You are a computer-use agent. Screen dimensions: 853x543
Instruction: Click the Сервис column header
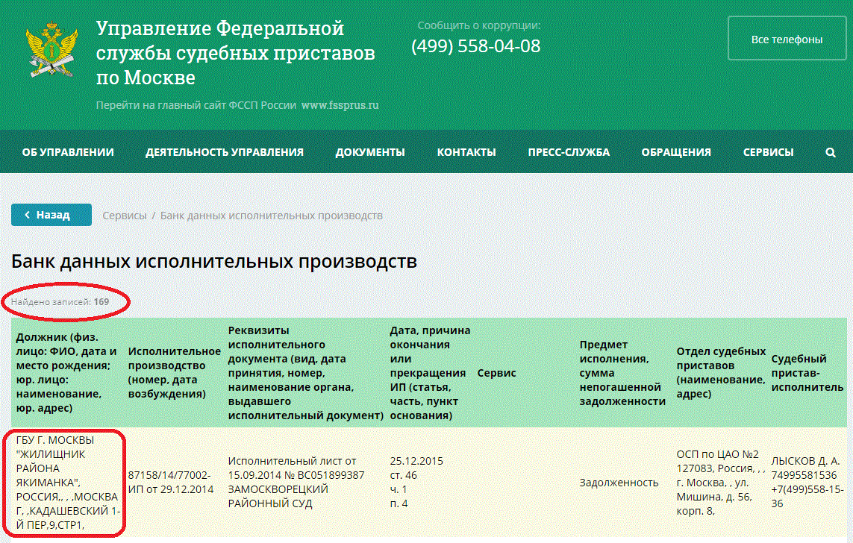[496, 373]
